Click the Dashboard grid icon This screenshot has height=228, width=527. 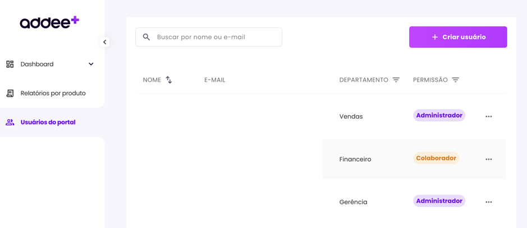click(x=10, y=64)
